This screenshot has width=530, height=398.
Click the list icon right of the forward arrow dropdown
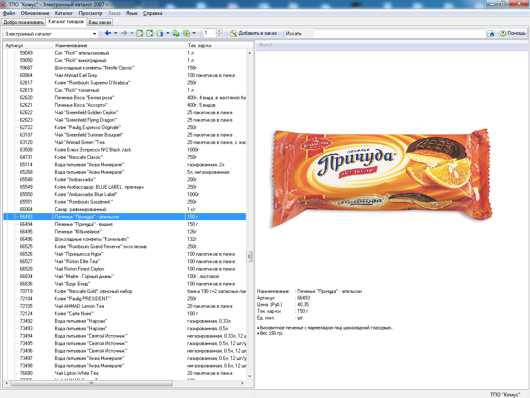[140, 33]
